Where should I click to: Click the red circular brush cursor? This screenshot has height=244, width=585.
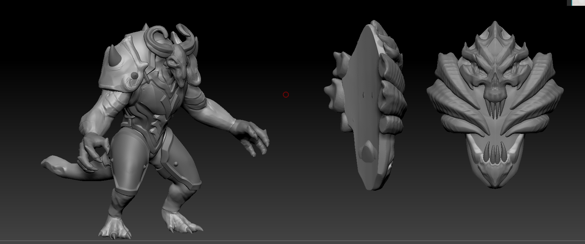tap(286, 94)
